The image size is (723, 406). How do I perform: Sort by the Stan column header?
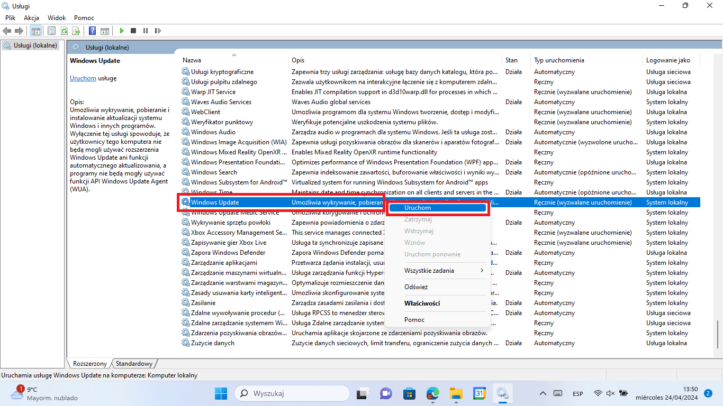click(x=516, y=60)
